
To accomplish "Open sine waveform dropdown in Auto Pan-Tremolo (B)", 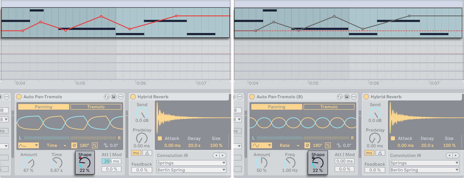I will pos(261,145).
